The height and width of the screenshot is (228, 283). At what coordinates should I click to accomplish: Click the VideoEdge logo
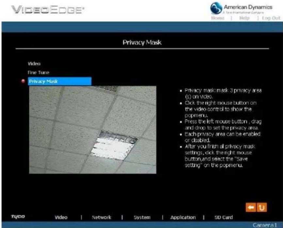coord(48,9)
